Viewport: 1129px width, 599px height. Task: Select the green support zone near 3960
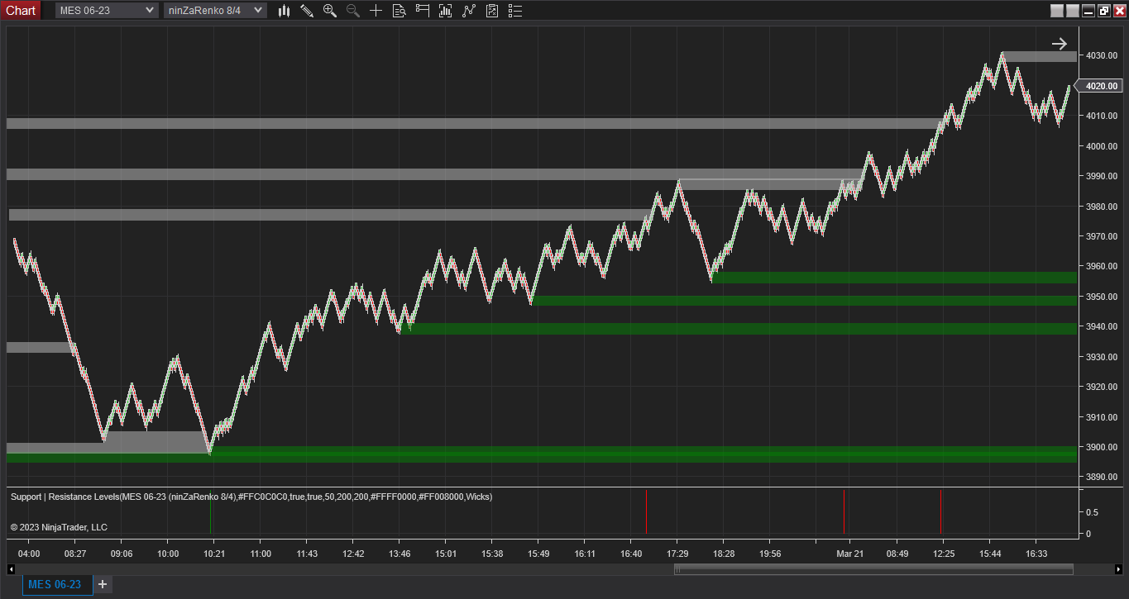click(x=895, y=278)
